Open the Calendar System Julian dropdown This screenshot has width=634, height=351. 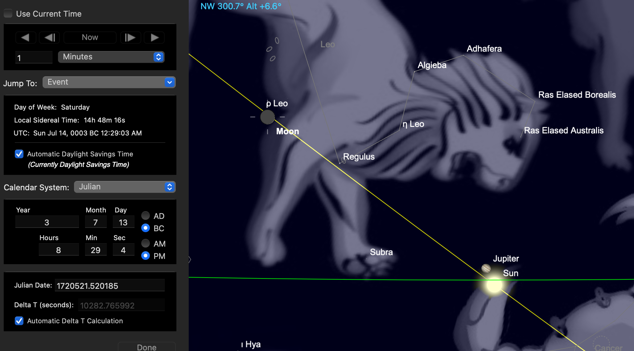point(125,187)
